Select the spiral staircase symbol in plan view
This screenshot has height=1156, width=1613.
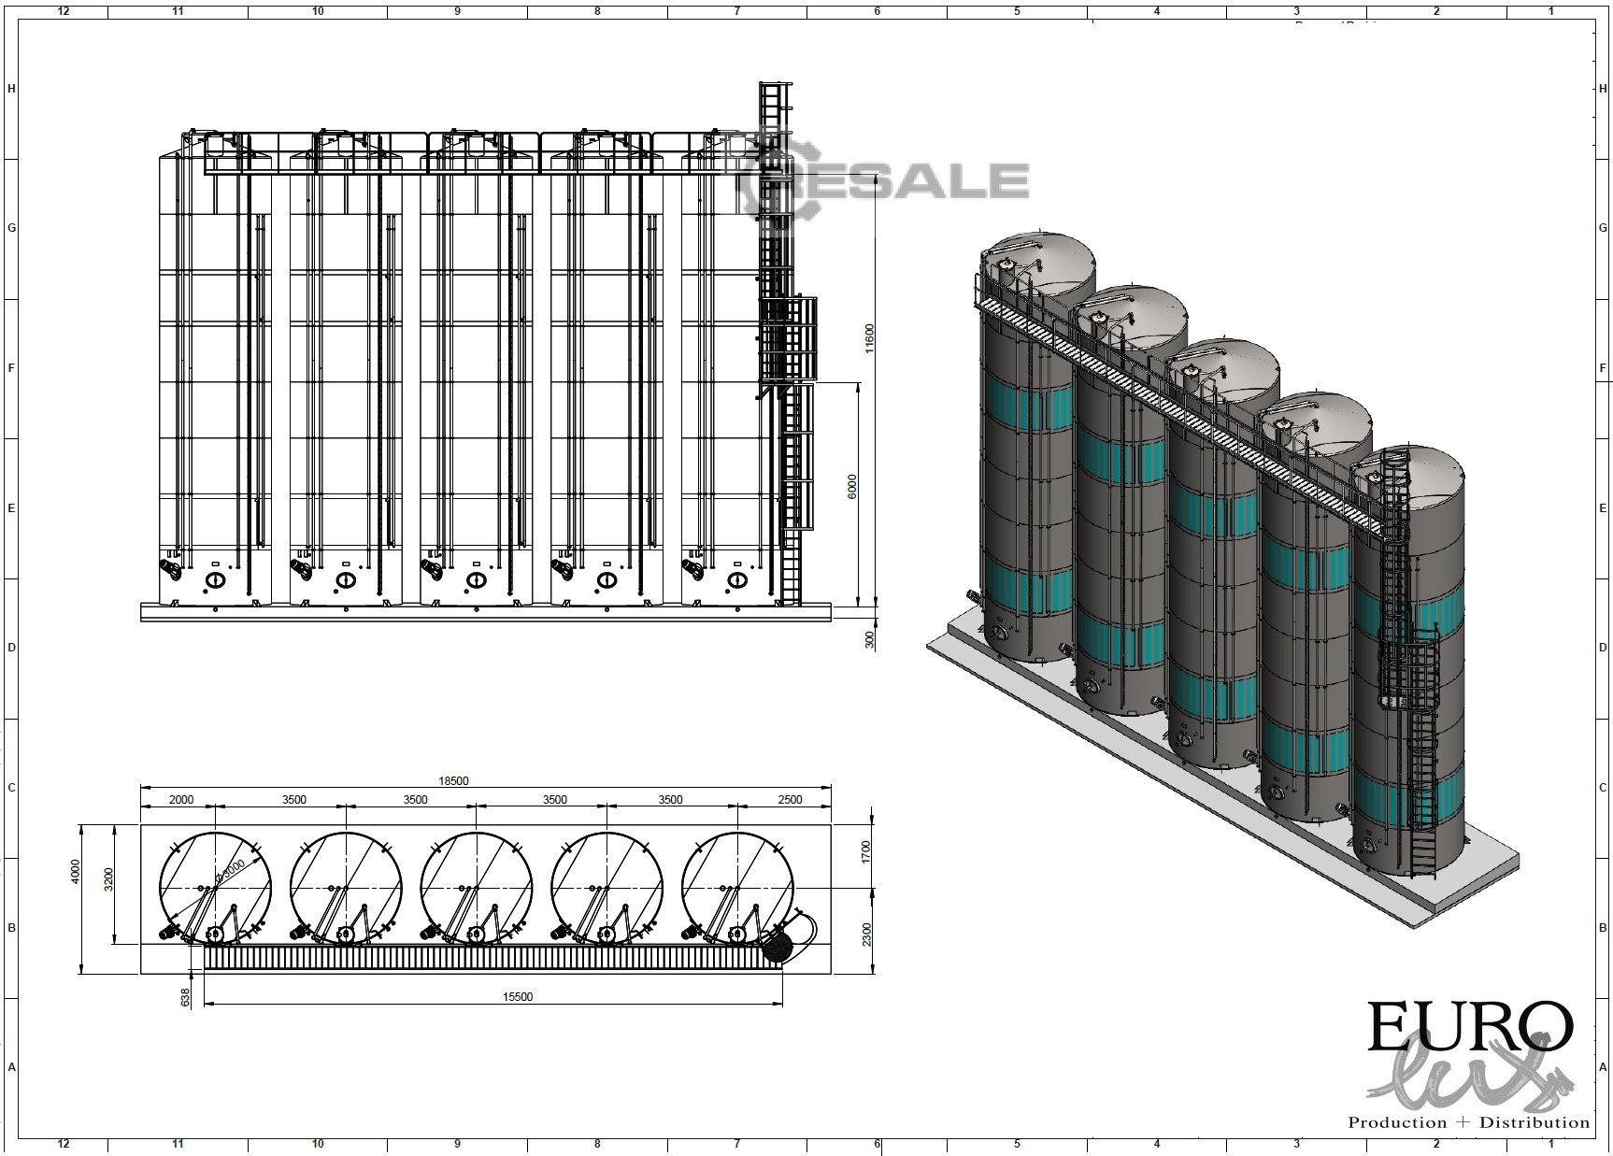(777, 948)
